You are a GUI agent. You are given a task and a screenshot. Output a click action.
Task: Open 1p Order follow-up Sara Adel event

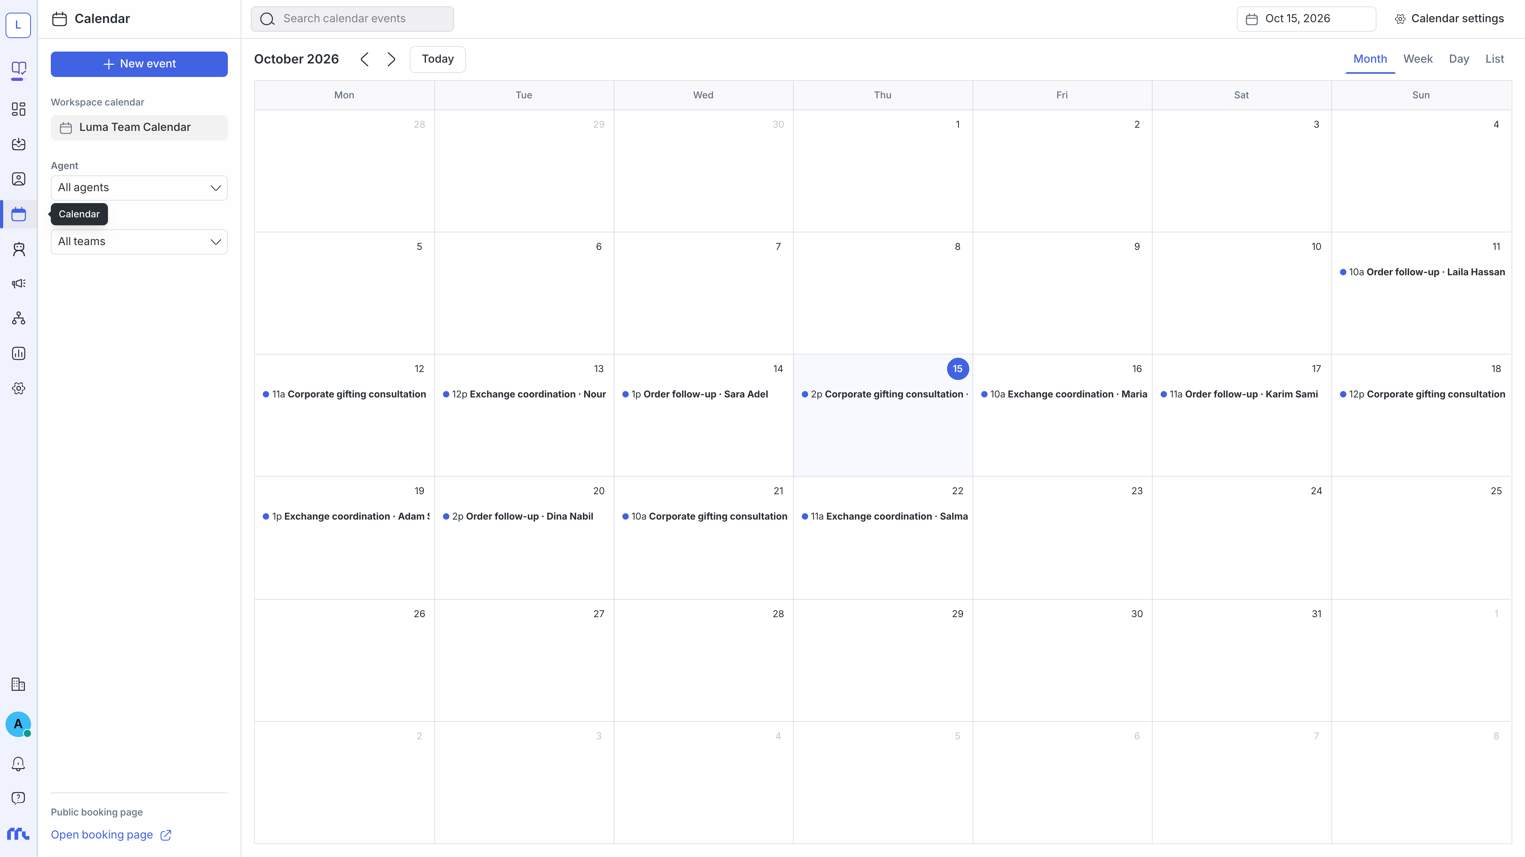[x=695, y=395]
